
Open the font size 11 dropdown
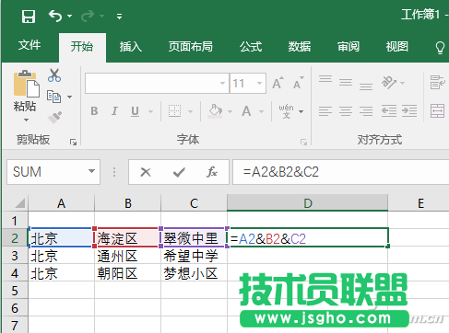pos(259,83)
